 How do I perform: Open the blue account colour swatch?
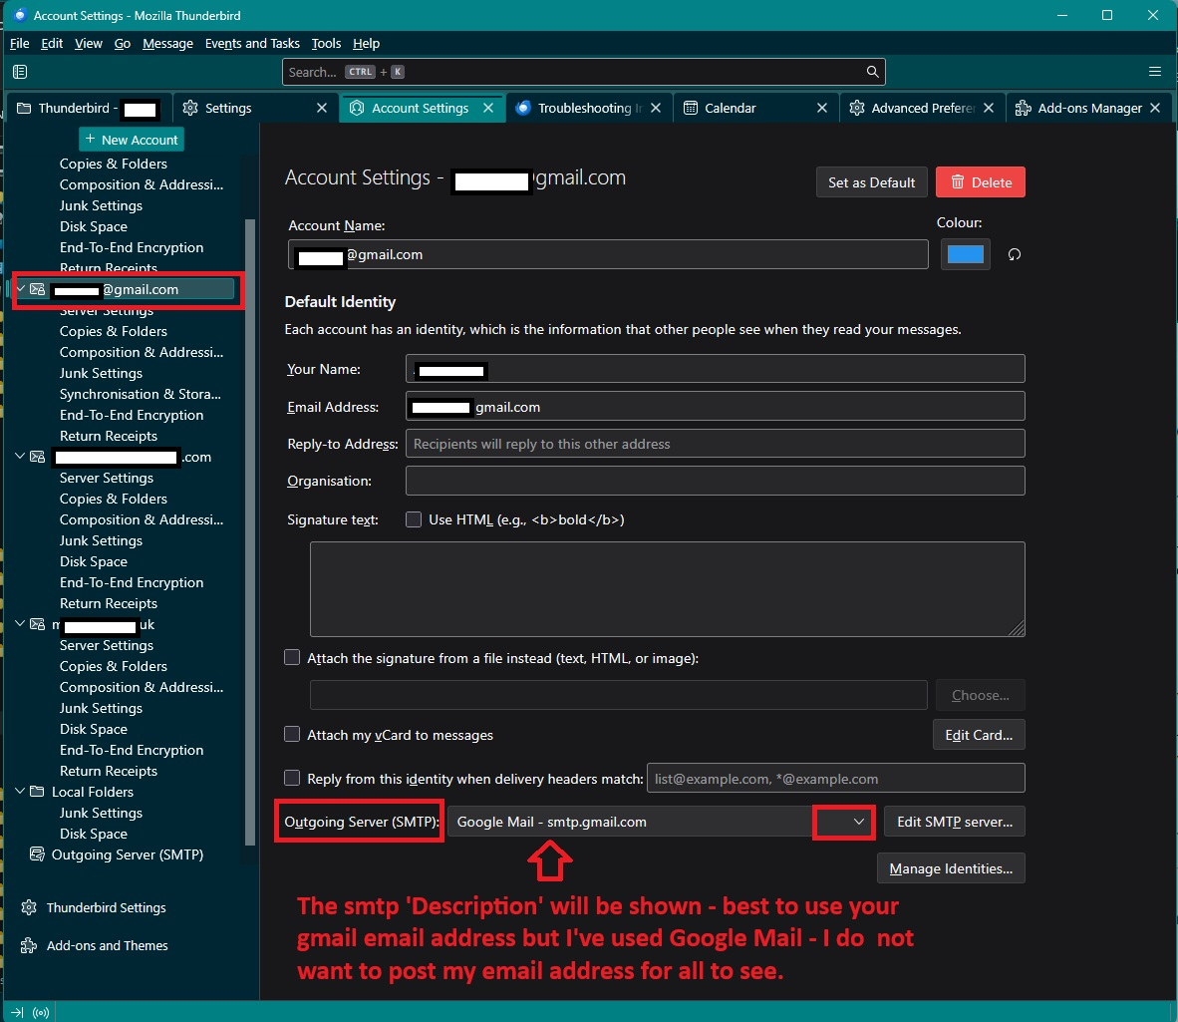click(x=966, y=254)
